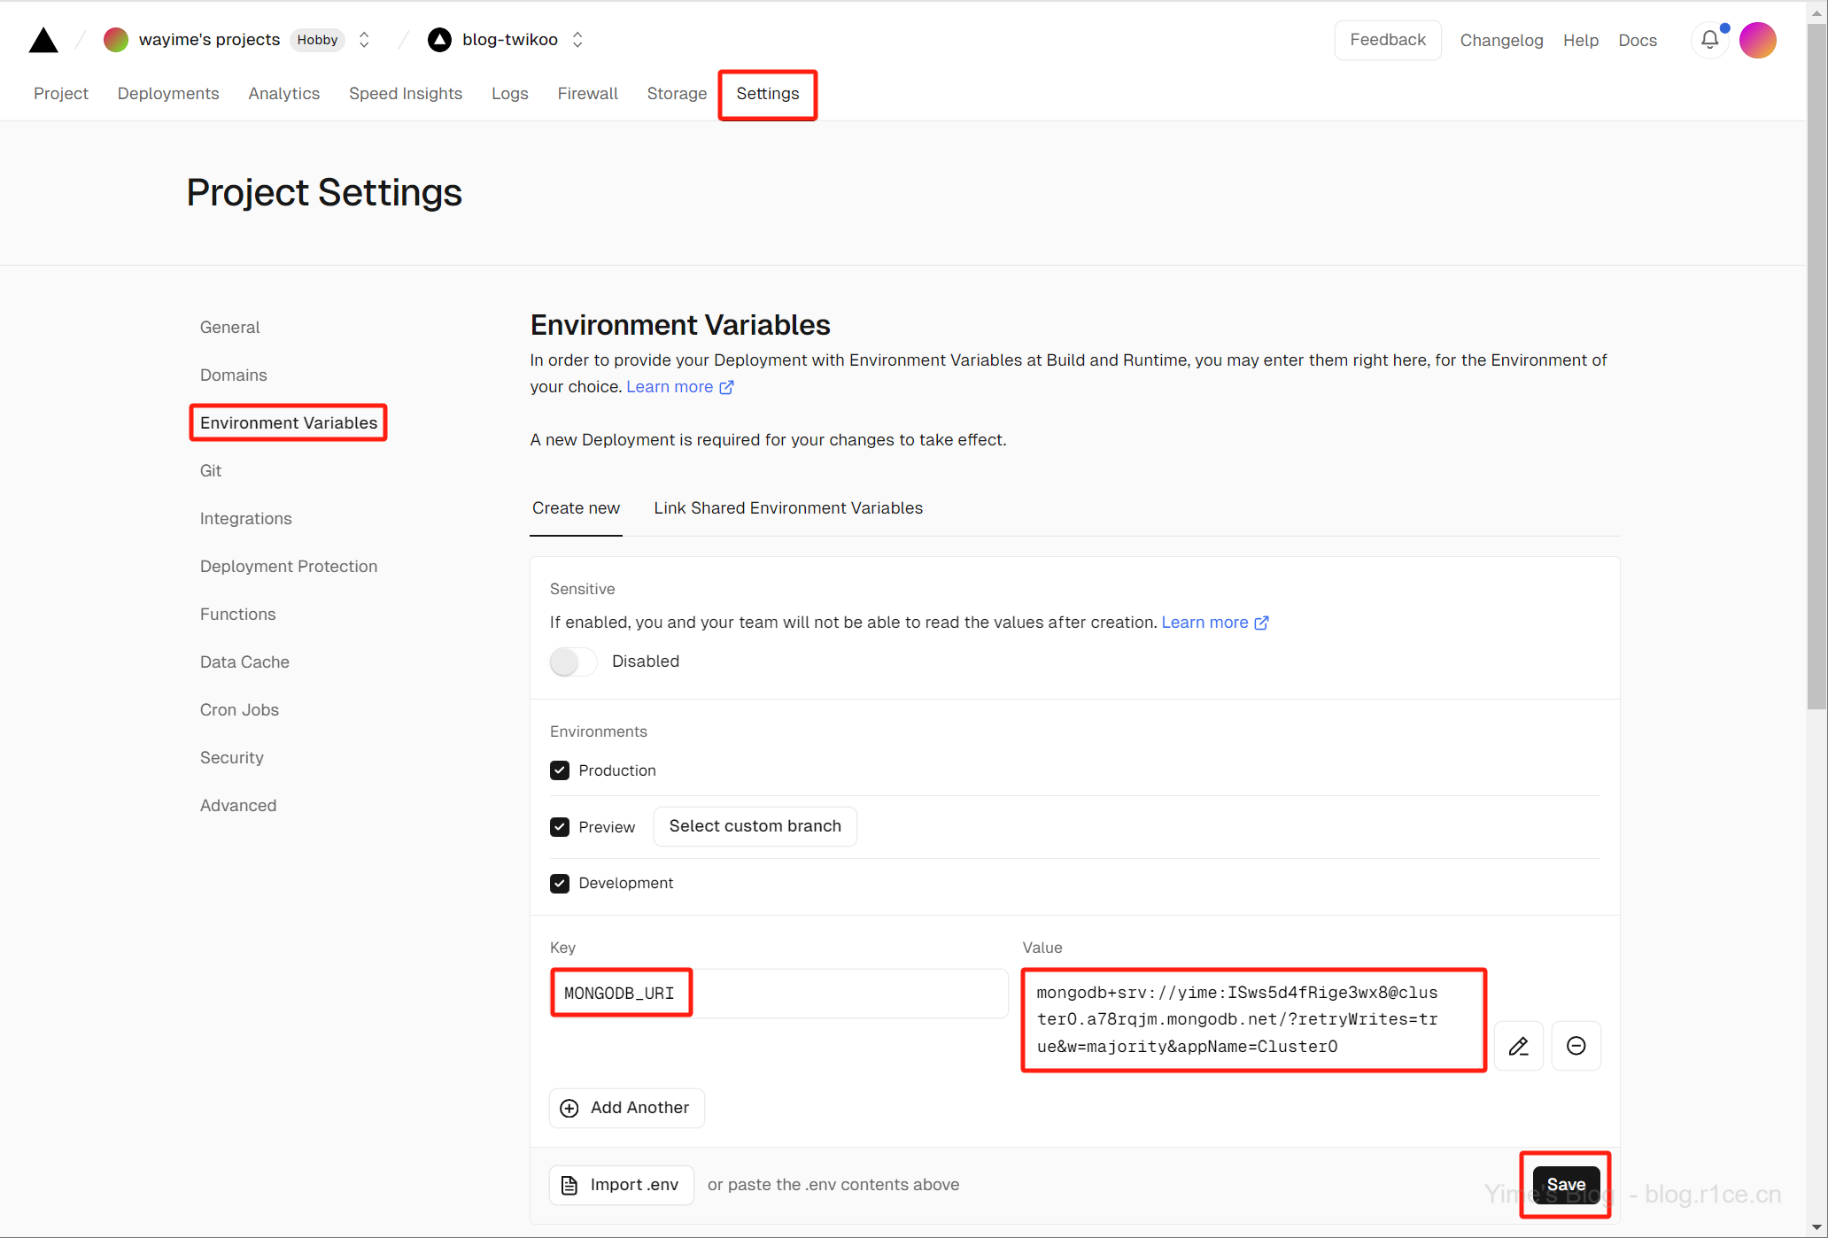1828x1238 pixels.
Task: Expand the team switcher chevrons
Action: click(x=364, y=40)
